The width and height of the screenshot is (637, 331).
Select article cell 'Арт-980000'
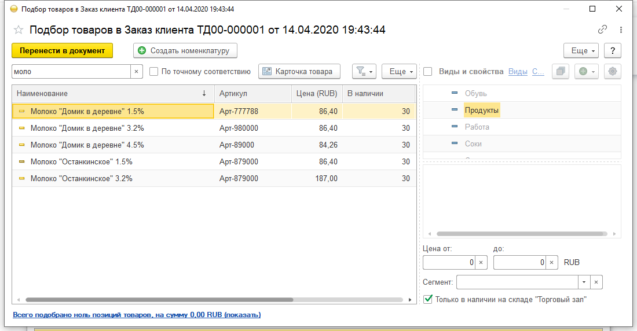pyautogui.click(x=252, y=128)
